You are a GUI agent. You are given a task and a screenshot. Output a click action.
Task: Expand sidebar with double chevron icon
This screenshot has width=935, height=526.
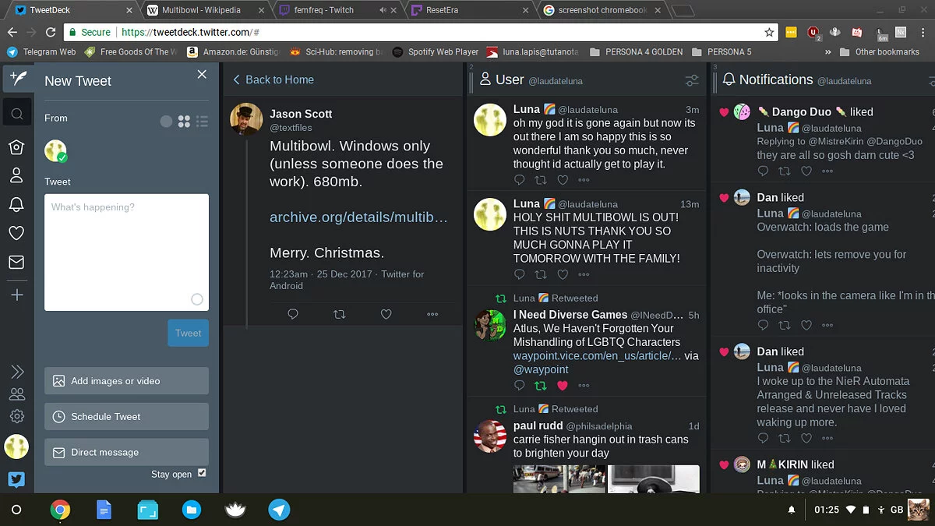(16, 372)
